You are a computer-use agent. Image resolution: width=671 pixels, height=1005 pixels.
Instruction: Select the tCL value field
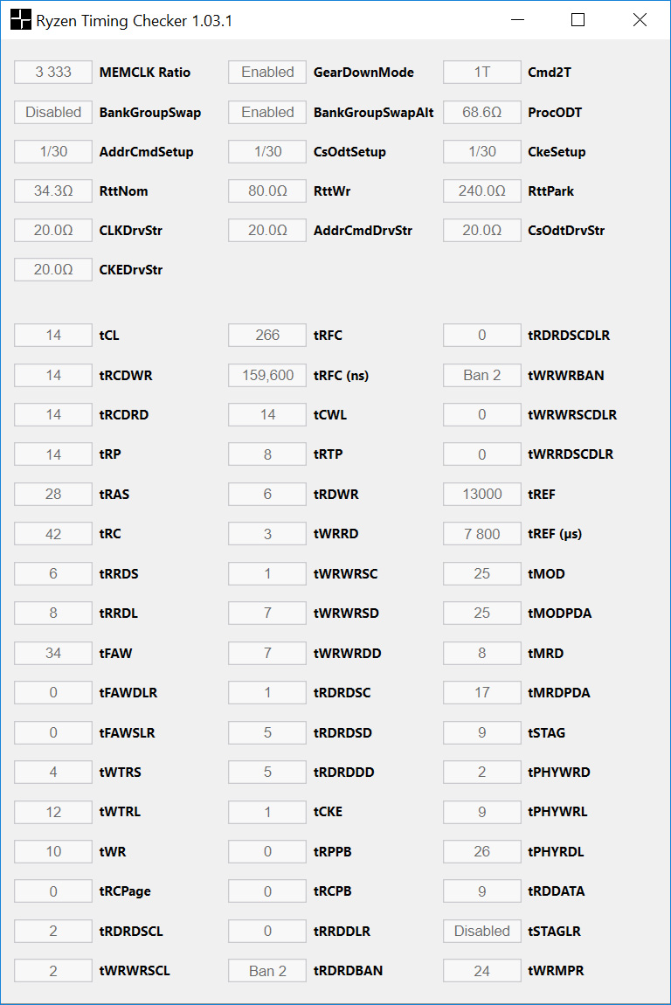coord(53,336)
